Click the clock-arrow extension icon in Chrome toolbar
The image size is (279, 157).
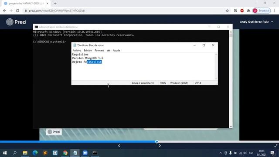[235, 10]
